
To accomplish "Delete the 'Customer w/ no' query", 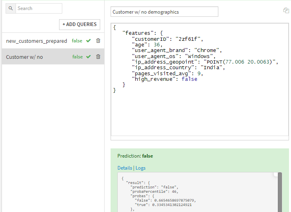I will [98, 56].
